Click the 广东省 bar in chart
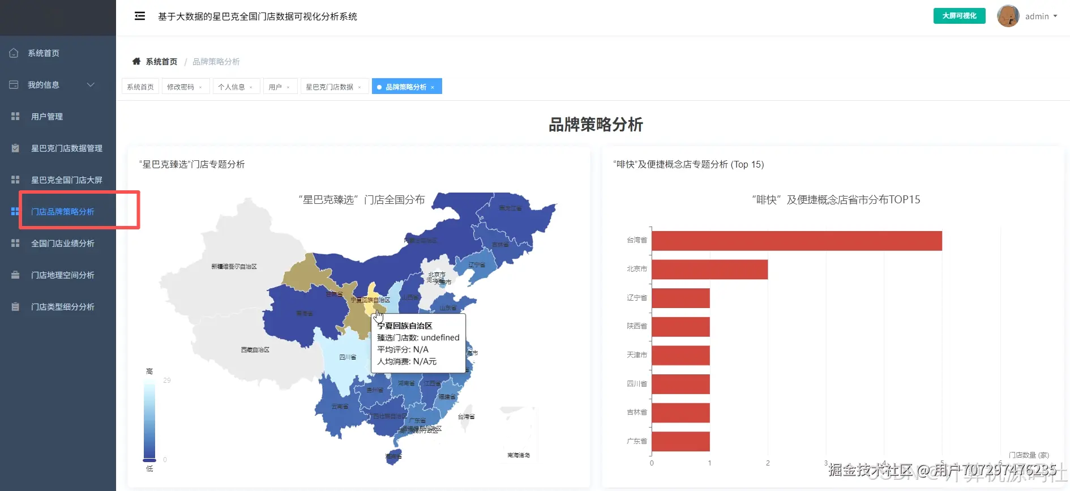 681,441
